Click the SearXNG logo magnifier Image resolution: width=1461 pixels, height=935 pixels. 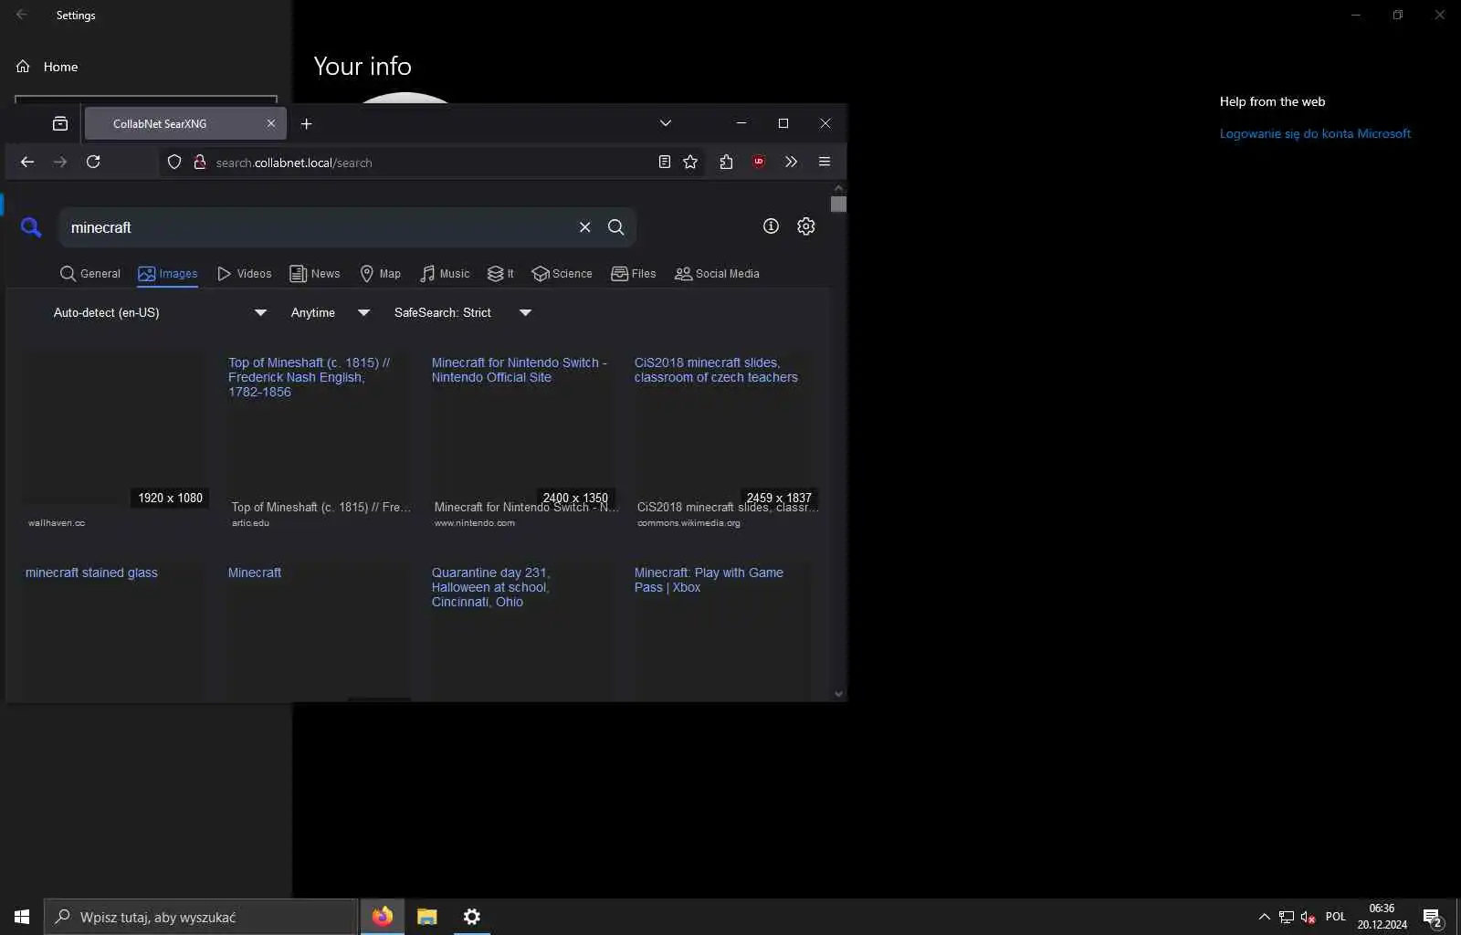tap(31, 227)
